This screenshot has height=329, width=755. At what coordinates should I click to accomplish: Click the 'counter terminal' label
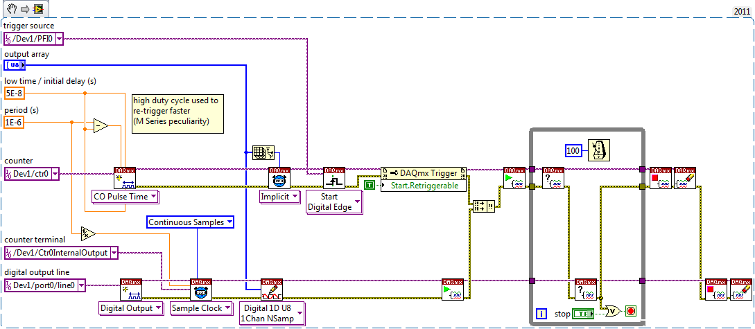point(35,239)
